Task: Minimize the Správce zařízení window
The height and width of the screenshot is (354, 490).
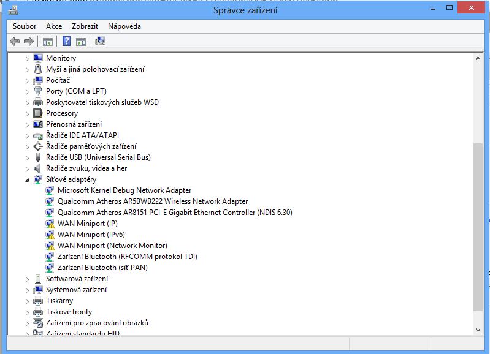Action: point(433,8)
